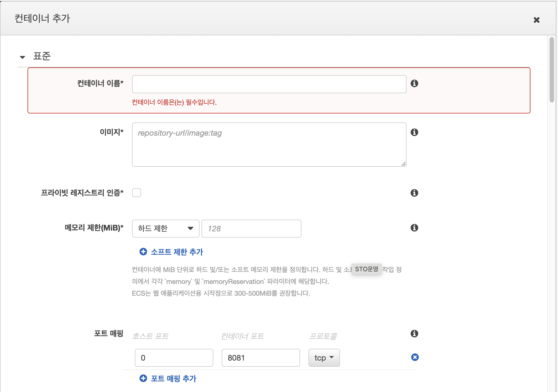Click the plus icon beside 포트 매핑 추가

(x=143, y=379)
